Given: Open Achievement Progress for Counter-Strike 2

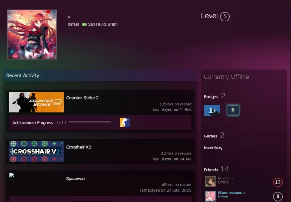Looking at the screenshot, I should coord(32,123).
